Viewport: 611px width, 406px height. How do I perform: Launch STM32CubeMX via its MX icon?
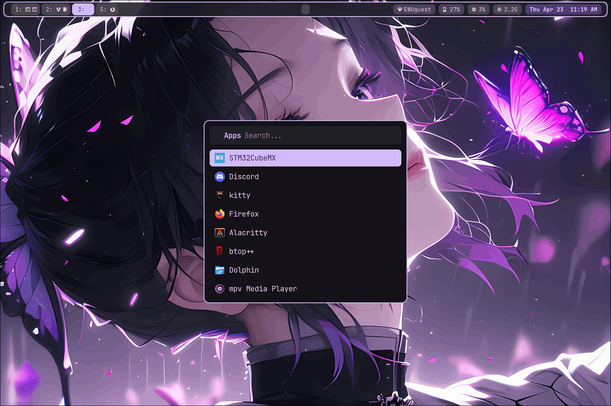(219, 158)
